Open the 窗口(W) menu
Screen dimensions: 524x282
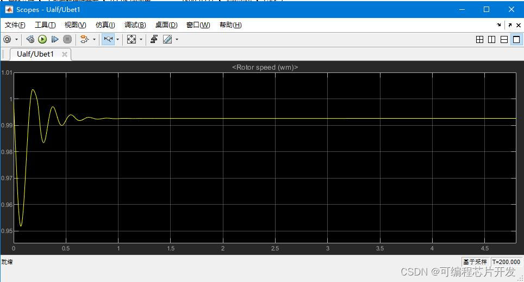(x=198, y=25)
